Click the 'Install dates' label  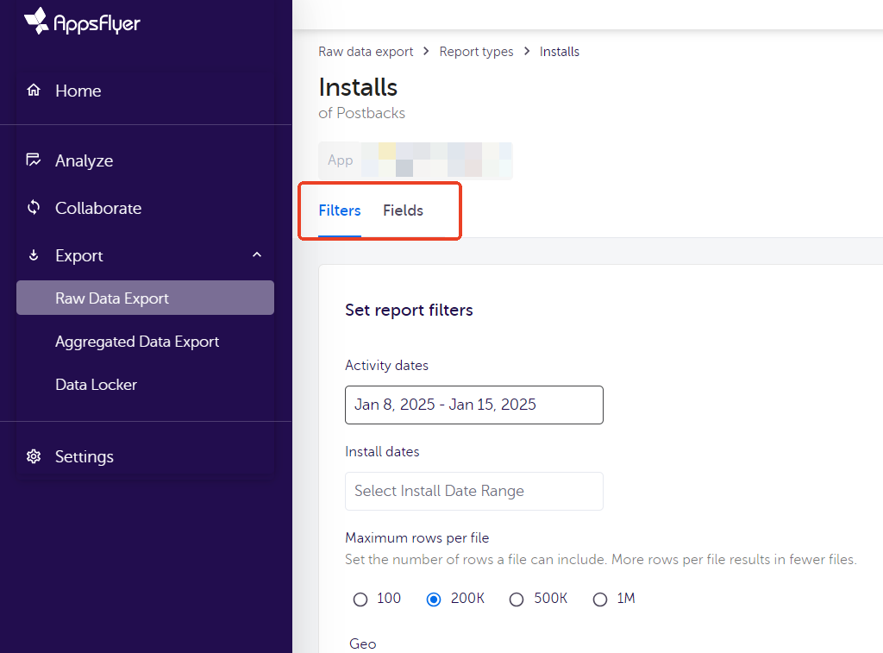click(x=382, y=452)
